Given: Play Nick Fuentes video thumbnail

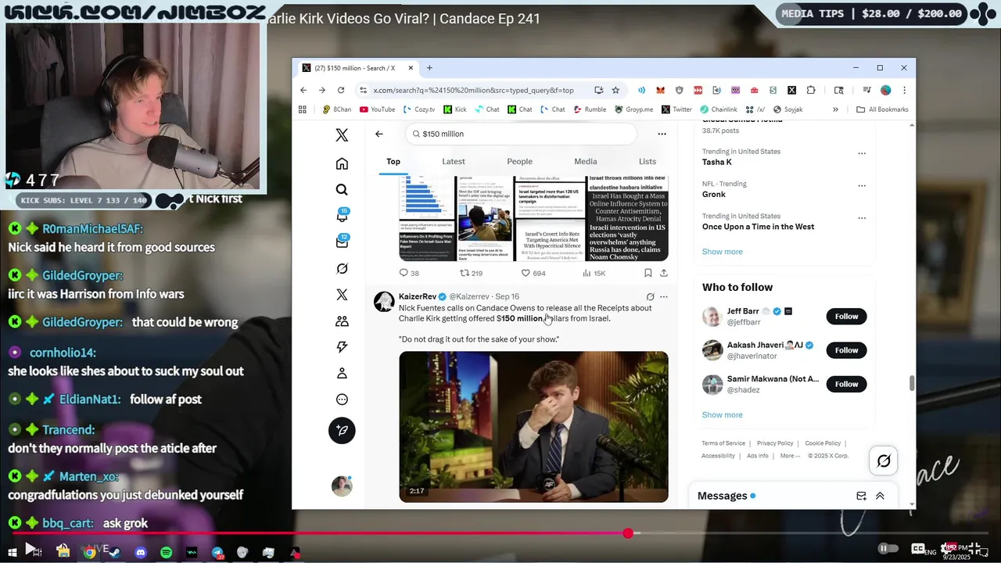Looking at the screenshot, I should coord(533,427).
